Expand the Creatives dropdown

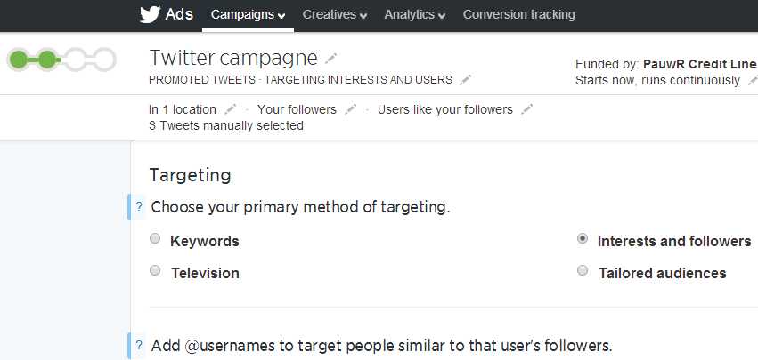click(x=335, y=15)
